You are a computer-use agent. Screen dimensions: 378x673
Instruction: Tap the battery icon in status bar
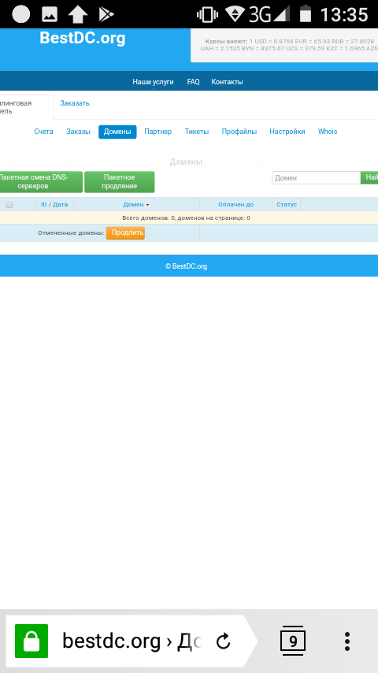click(x=305, y=13)
